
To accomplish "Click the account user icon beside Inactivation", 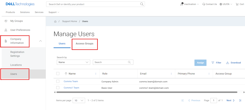I will (182, 4).
